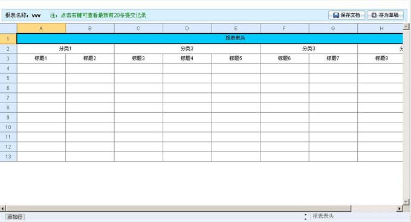Click the horizontal scrollbar thumb

[x=178, y=208]
